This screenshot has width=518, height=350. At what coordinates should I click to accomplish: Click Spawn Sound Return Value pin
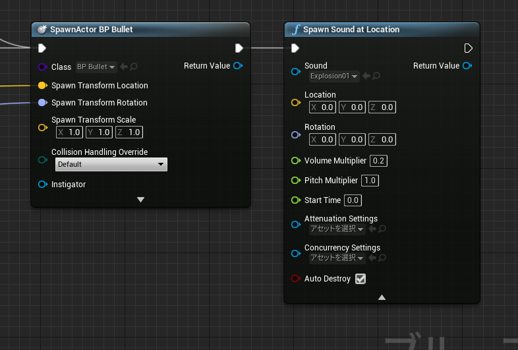click(x=467, y=66)
